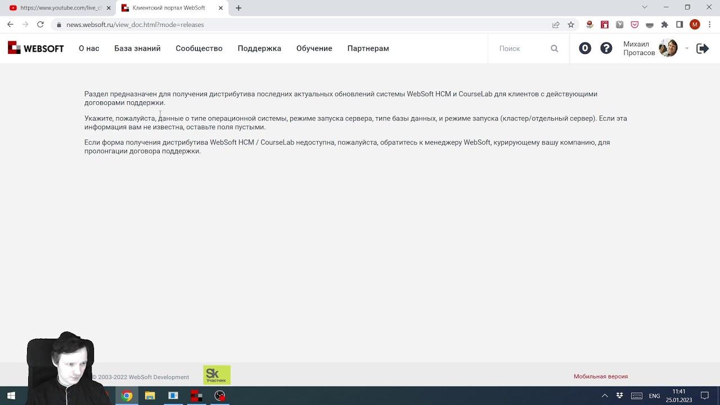Open the gray Y extension icon
Image resolution: width=720 pixels, height=405 pixels.
[619, 25]
